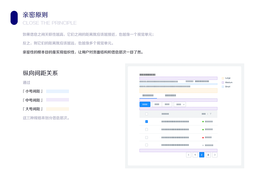Image resolution: width=264 pixels, height=185 pixels.
Task: Click the next page chevron in pagination
Action: point(215,155)
